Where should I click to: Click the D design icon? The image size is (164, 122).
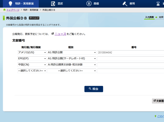[53, 4]
